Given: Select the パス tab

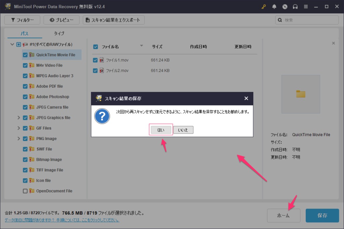Looking at the screenshot, I should [x=25, y=33].
